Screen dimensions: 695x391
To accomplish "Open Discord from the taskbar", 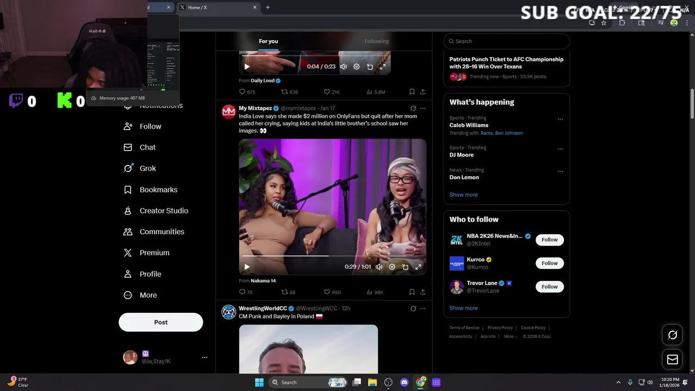I will [404, 382].
